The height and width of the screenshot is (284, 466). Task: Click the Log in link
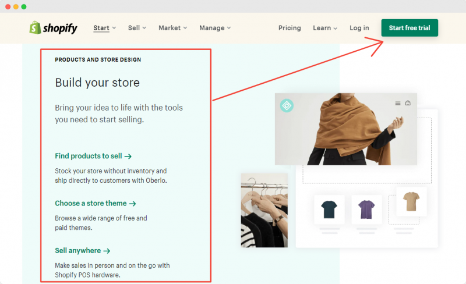359,28
